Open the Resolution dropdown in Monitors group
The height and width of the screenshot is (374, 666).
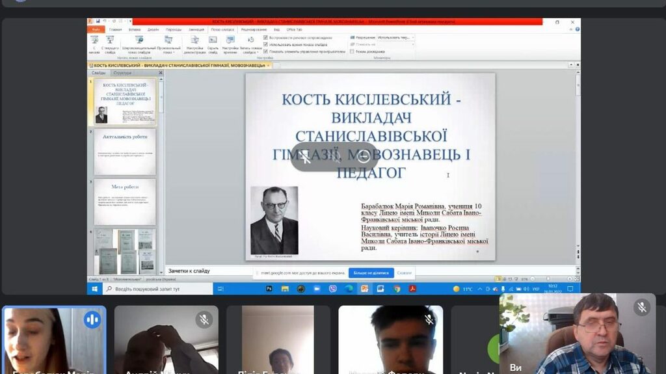click(395, 38)
